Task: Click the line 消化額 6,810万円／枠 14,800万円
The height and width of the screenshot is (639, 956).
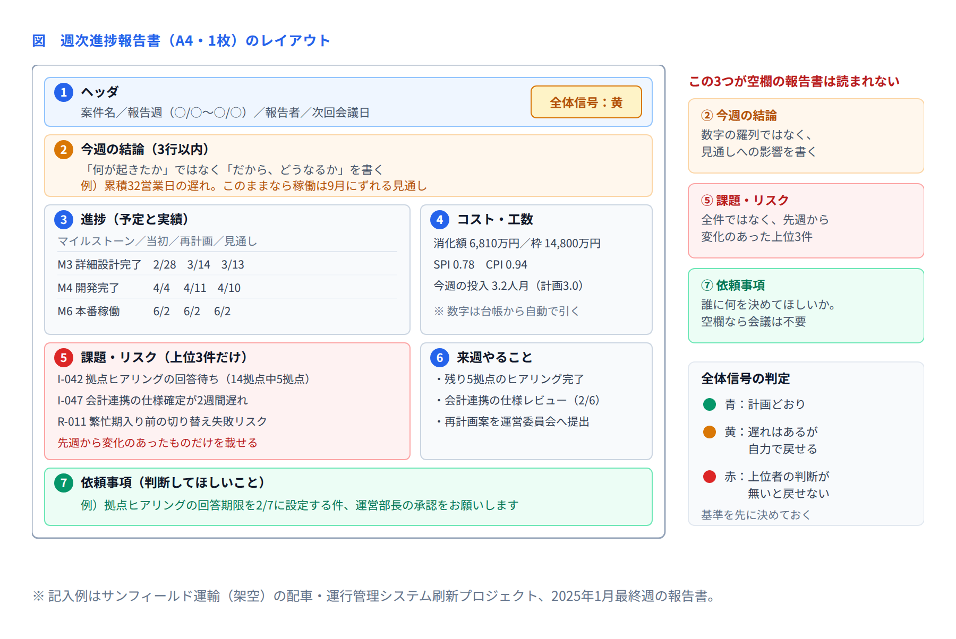Action: [x=517, y=243]
